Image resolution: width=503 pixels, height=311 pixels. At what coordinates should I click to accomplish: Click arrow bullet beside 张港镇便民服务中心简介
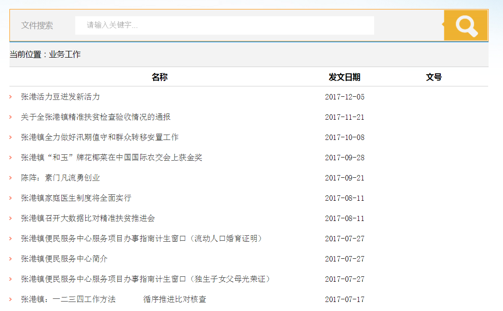tap(10, 259)
